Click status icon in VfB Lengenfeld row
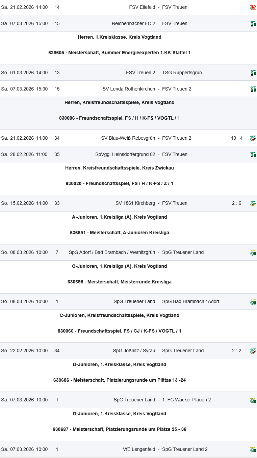257x458 pixels. click(253, 450)
